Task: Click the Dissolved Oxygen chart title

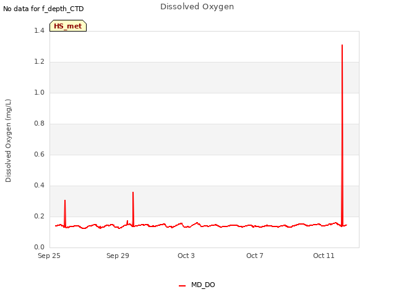Action: tap(197, 7)
